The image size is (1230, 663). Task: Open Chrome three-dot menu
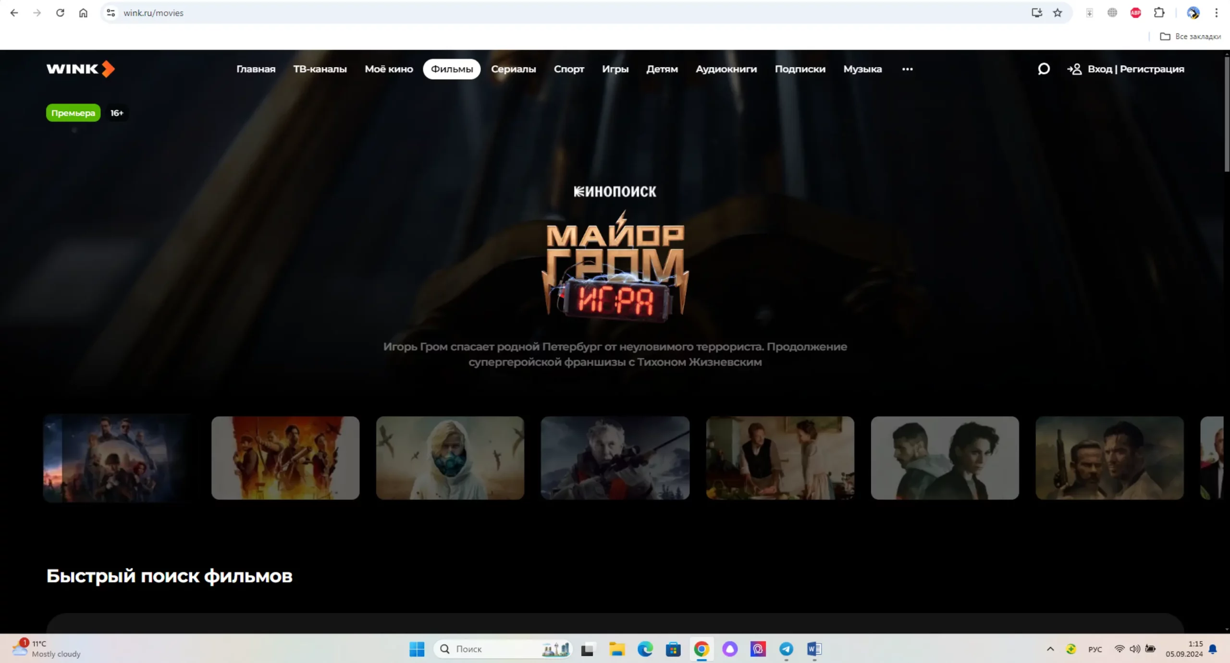point(1216,13)
